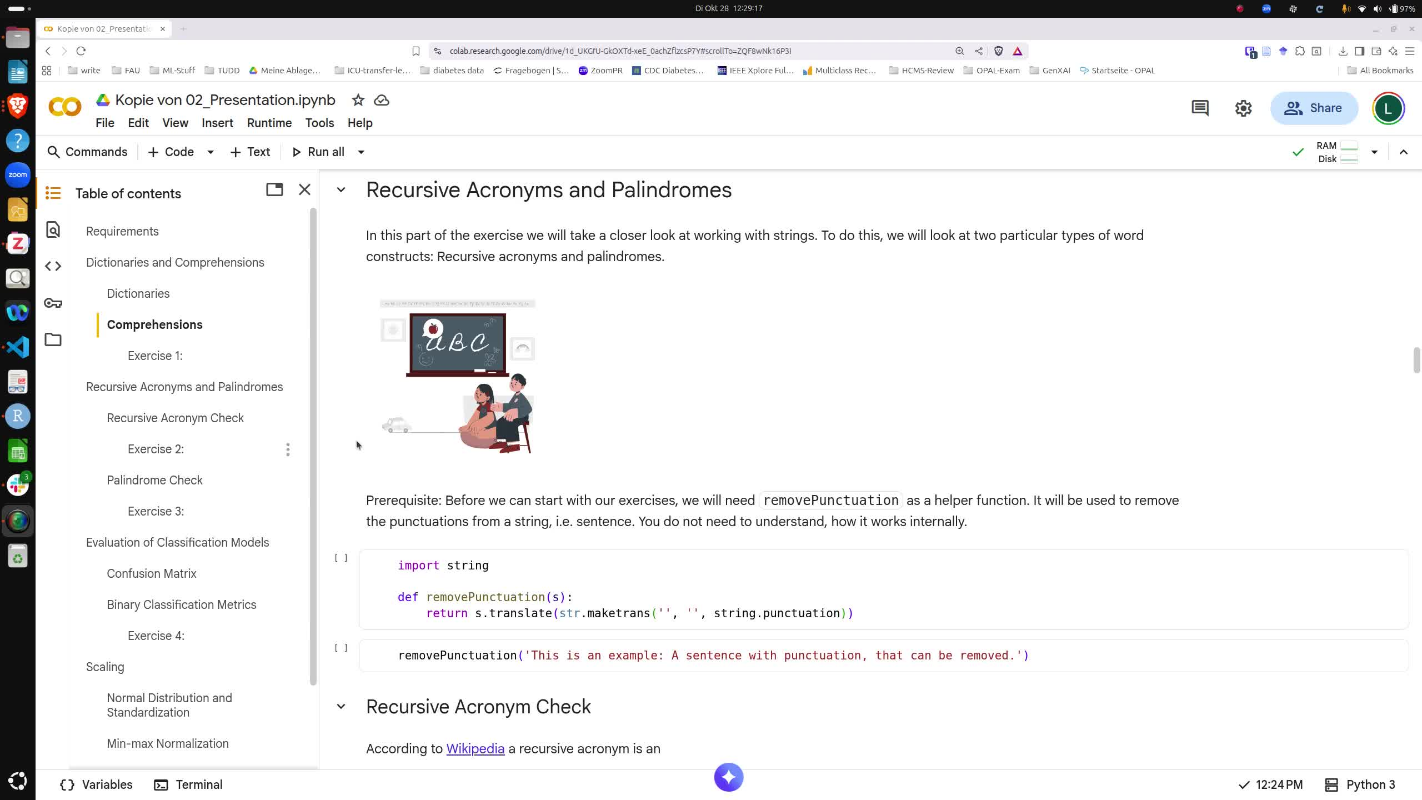Screen dimensions: 1422x800
Task: Run the removePunctuation example cell
Action: (x=341, y=648)
